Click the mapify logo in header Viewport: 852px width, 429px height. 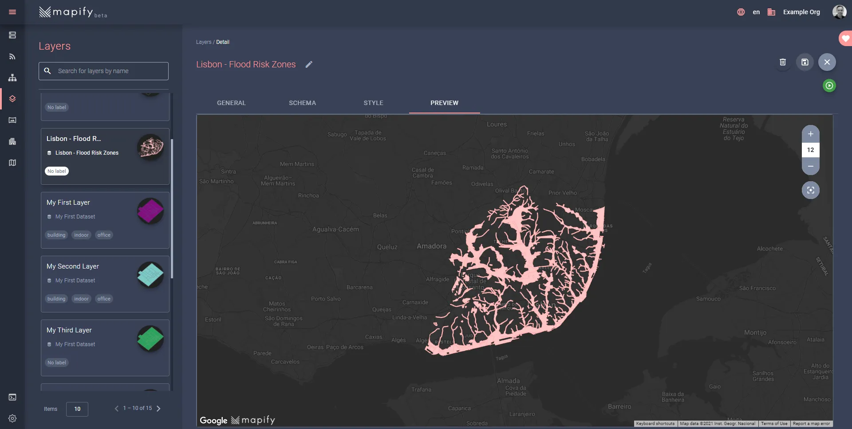[x=73, y=12]
